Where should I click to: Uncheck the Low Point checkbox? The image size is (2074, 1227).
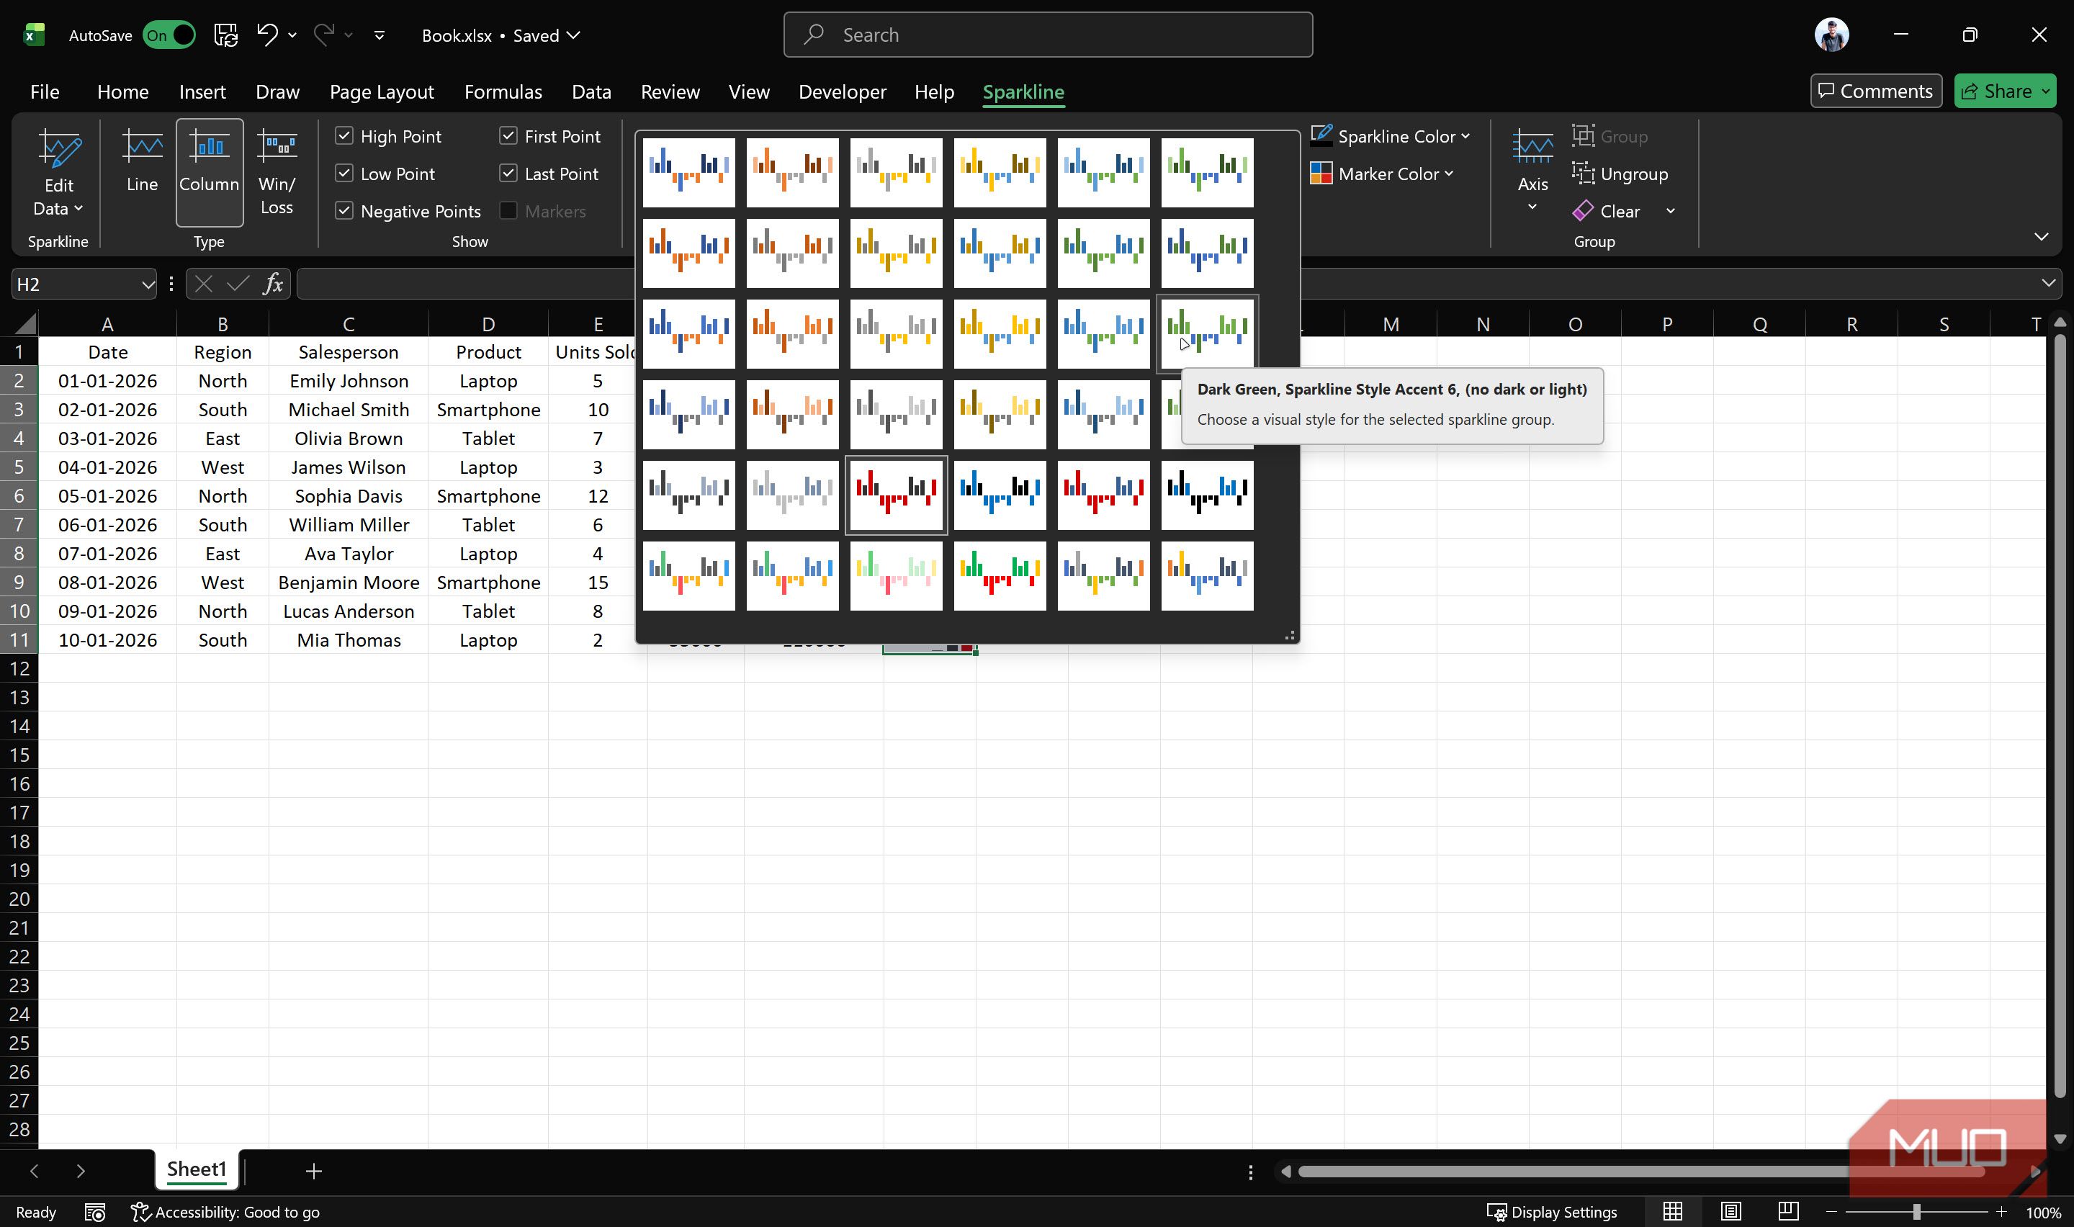pos(344,173)
